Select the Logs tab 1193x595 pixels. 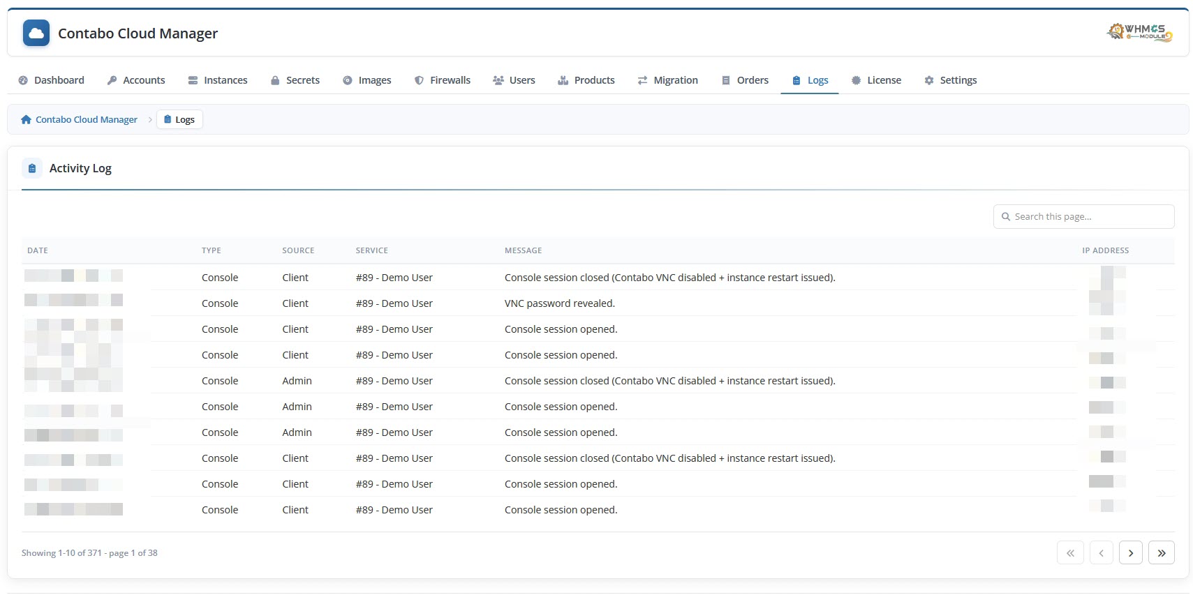tap(810, 80)
